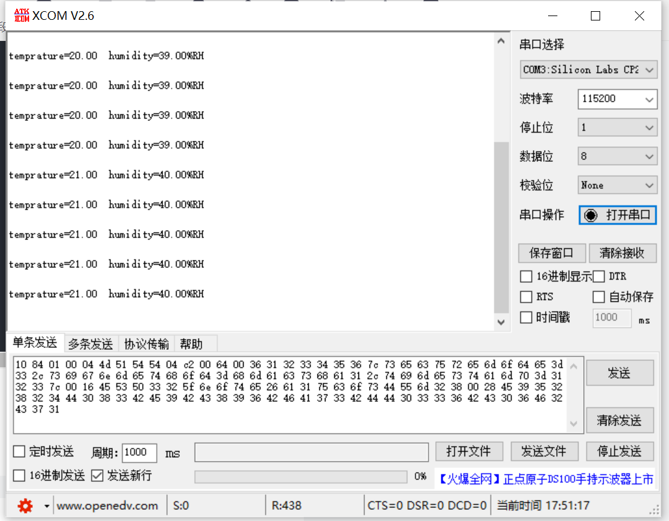Click the 正点原子DS100 oscilloscope ad link

pyautogui.click(x=546, y=479)
